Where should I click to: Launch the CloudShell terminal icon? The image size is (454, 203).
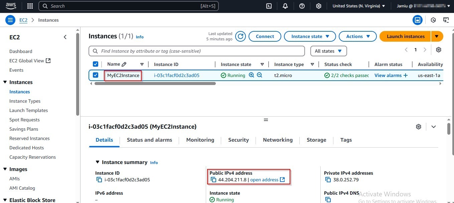(269, 6)
